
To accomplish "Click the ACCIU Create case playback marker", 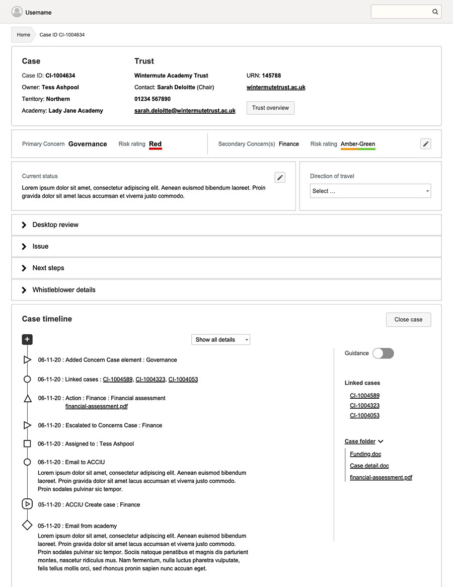I will click(x=27, y=504).
